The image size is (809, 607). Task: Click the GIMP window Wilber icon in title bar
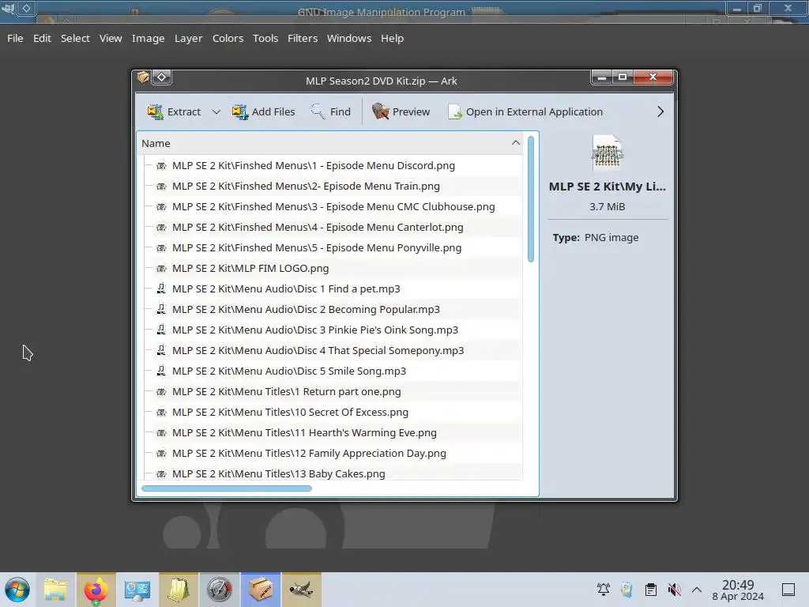(8, 8)
